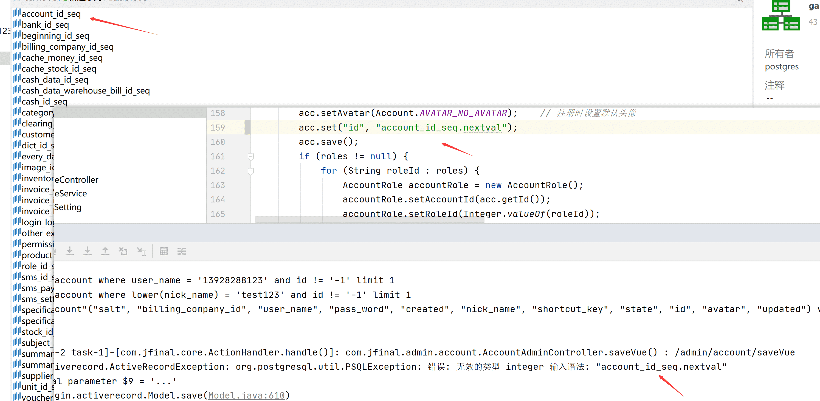The width and height of the screenshot is (820, 401).
Task: Click the parameter $9 = '...' console line
Action: (x=115, y=381)
